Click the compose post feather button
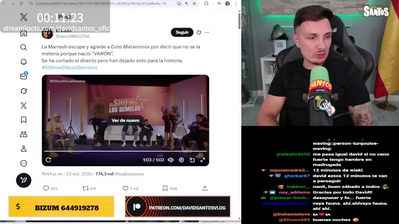Image resolution: width=399 pixels, height=224 pixels. (x=24, y=180)
